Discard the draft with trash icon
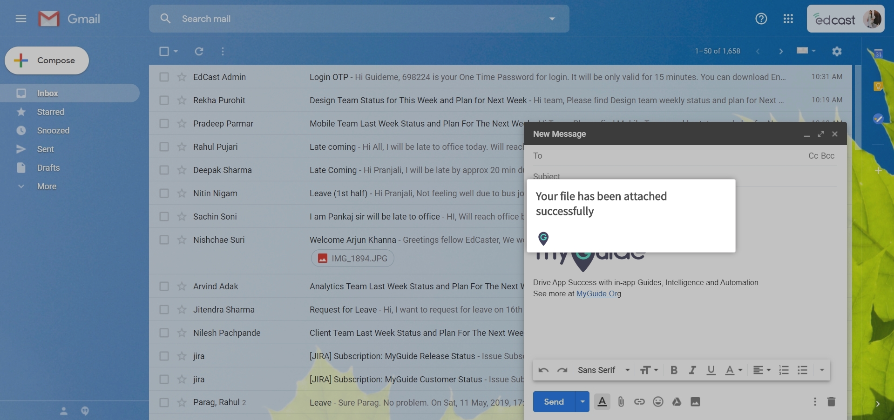The height and width of the screenshot is (420, 894). point(831,401)
